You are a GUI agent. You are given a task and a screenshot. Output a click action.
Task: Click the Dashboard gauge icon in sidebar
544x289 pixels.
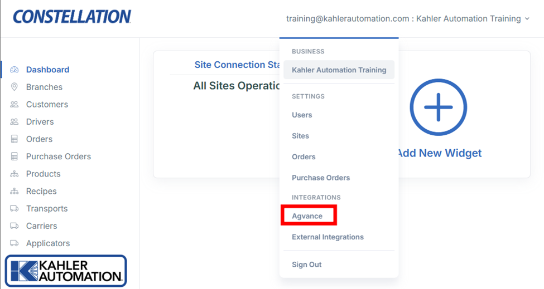[15, 70]
